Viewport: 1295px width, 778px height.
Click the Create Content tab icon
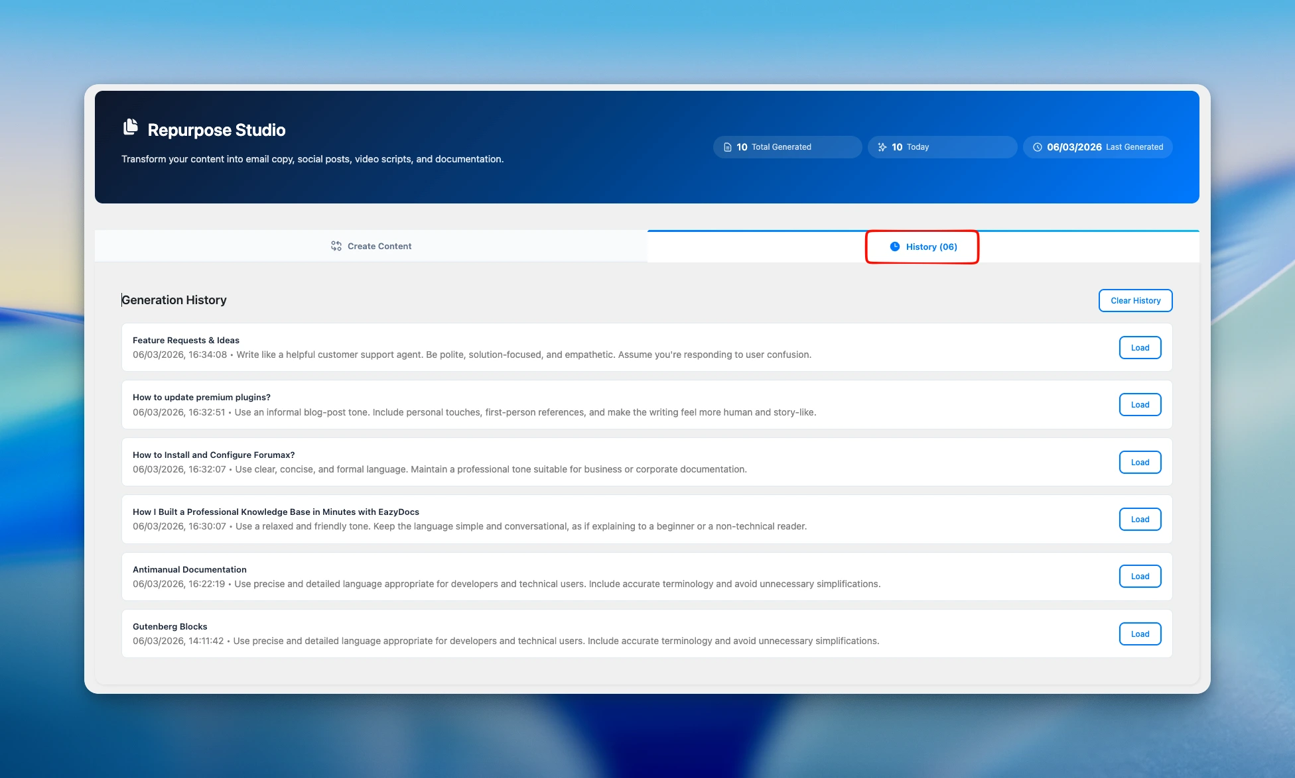pos(336,246)
